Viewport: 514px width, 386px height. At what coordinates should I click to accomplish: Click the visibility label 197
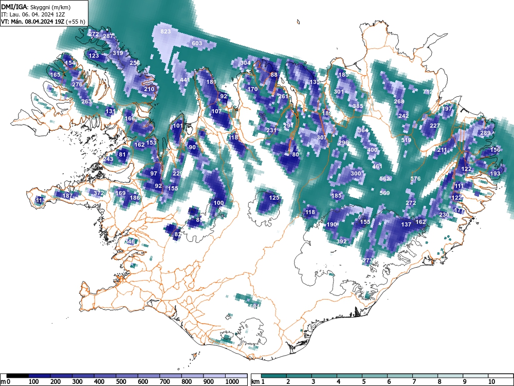(447, 109)
